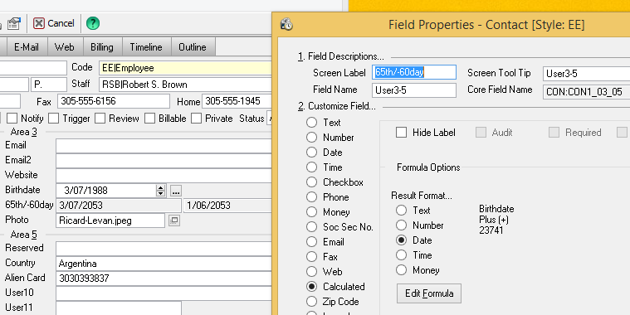This screenshot has width=630, height=315.
Task: Choose Money as Result Format
Action: coord(402,270)
